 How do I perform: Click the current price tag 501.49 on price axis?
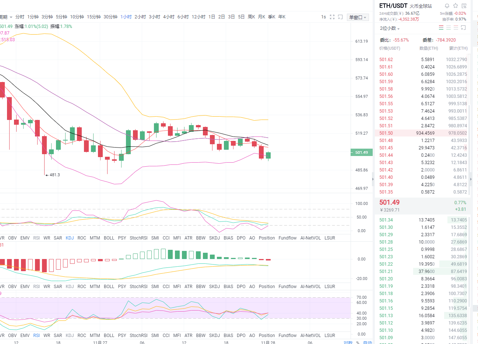[362, 152]
